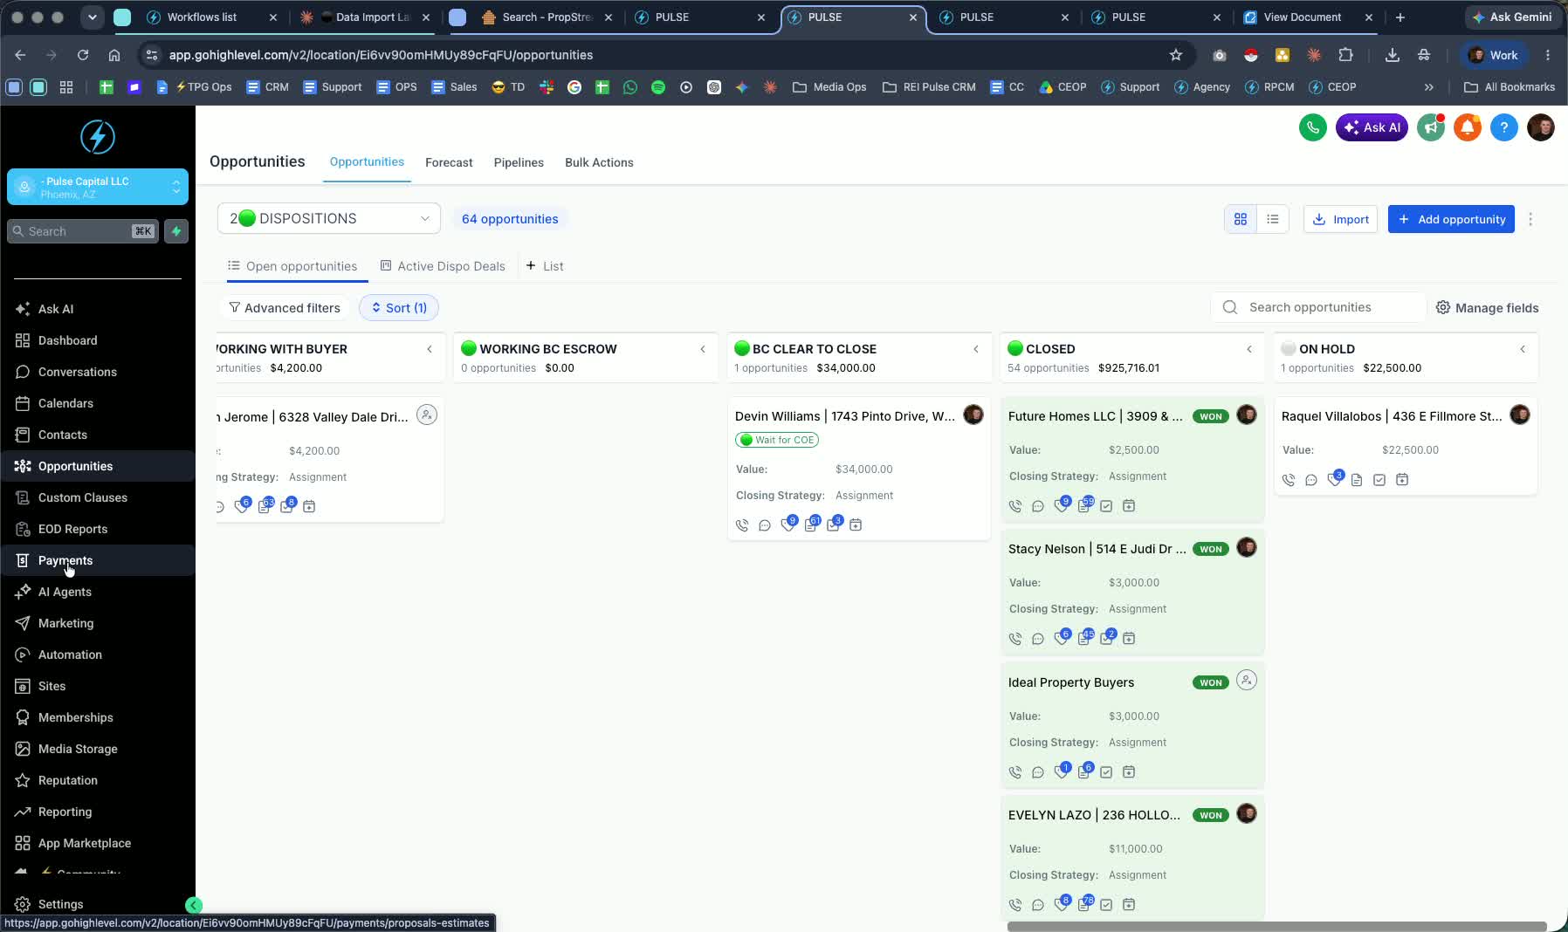Click the Import button
The width and height of the screenshot is (1568, 932).
tap(1340, 219)
